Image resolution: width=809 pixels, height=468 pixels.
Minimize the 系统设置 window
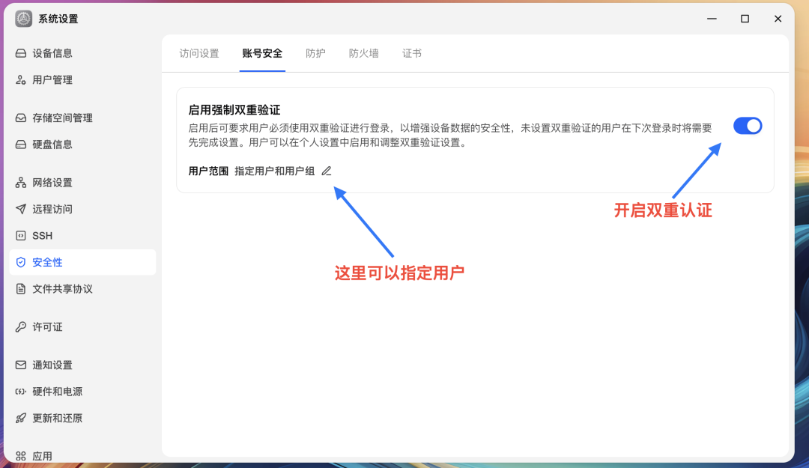[x=712, y=19]
